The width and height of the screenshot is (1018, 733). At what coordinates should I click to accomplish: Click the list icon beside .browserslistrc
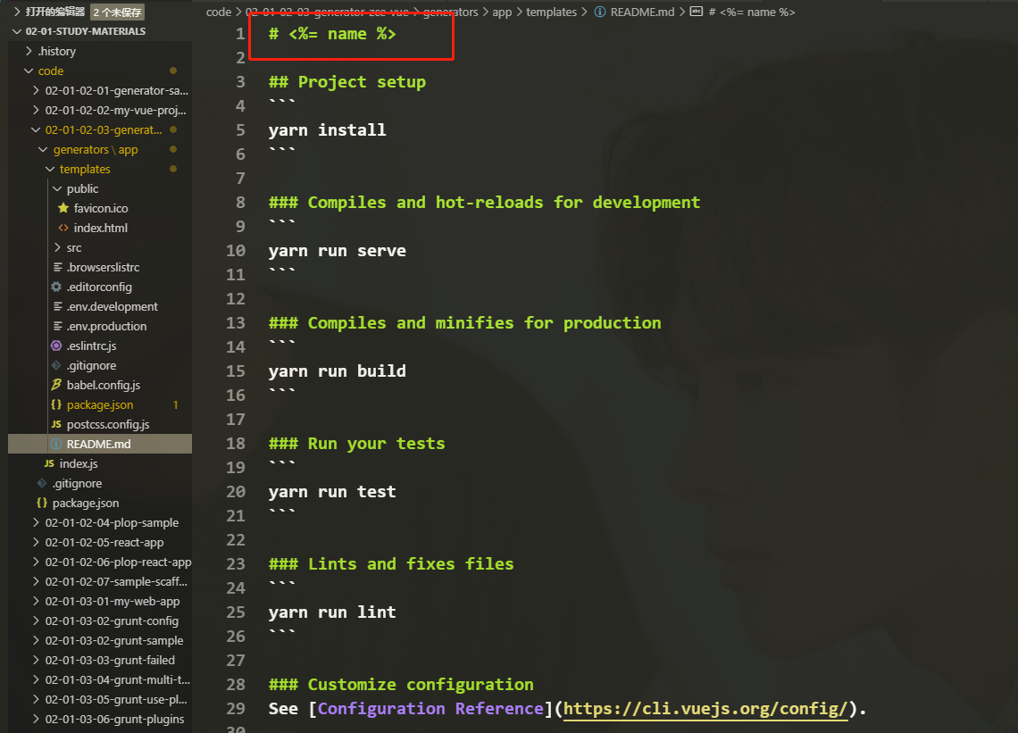tap(55, 267)
